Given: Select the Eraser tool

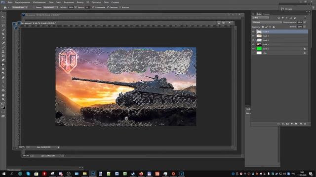Looking at the screenshot, I should pyautogui.click(x=3, y=60).
